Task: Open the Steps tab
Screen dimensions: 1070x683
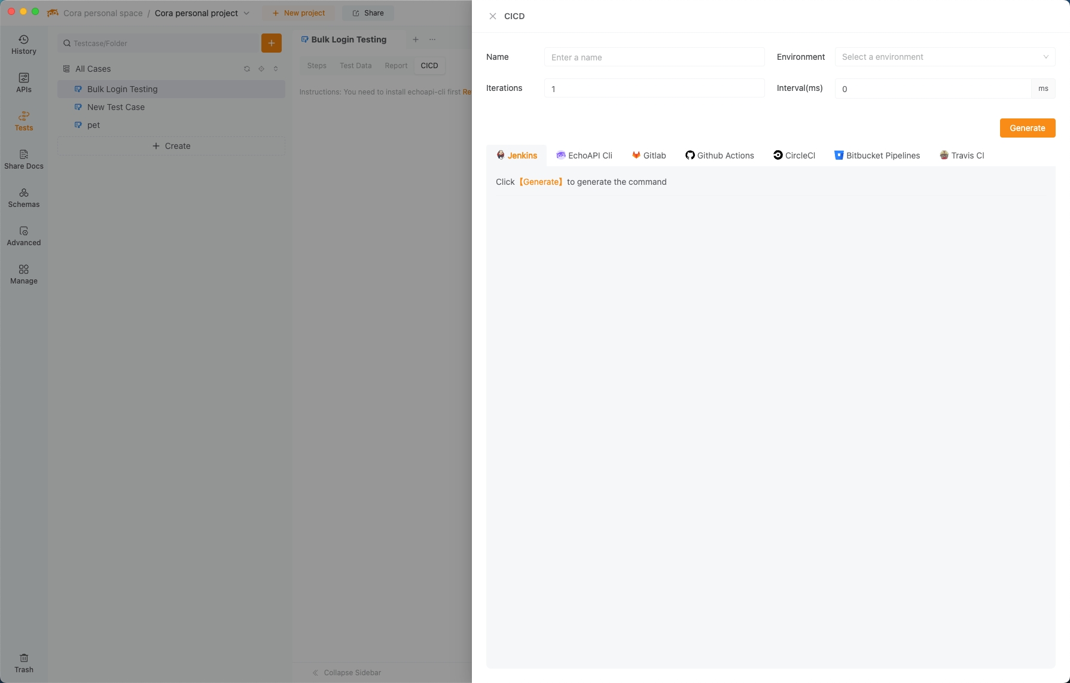Action: tap(317, 66)
